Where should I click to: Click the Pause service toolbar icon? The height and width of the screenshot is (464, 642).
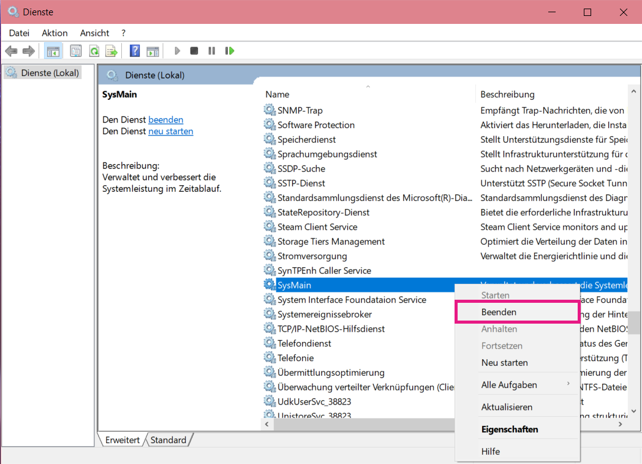click(x=212, y=51)
